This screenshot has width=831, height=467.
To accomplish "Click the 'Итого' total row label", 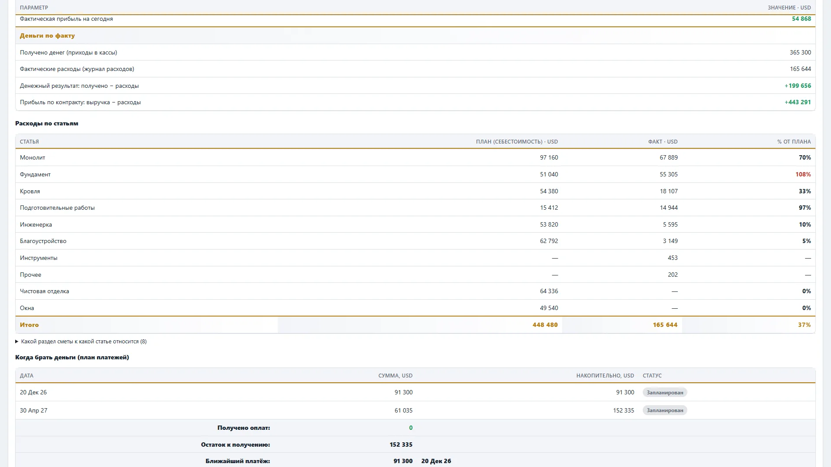I will pyautogui.click(x=29, y=325).
